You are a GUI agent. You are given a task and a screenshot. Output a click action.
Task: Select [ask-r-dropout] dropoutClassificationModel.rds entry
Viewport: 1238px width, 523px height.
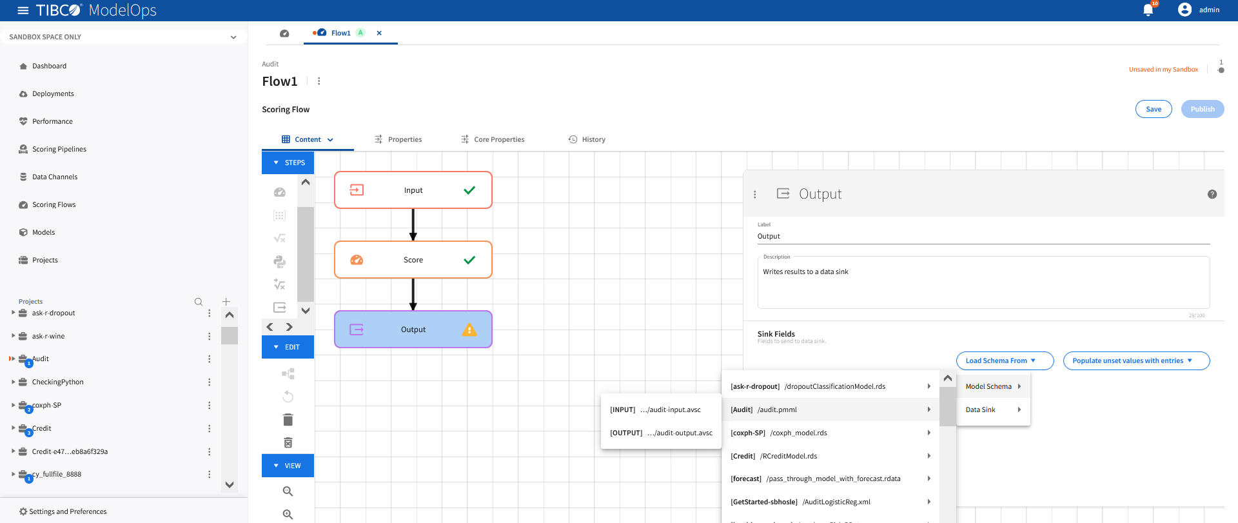[x=830, y=386]
